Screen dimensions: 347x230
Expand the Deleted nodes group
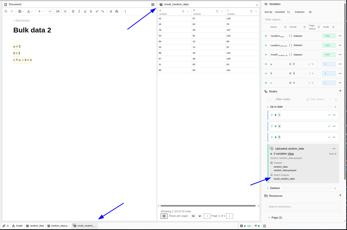[268, 188]
